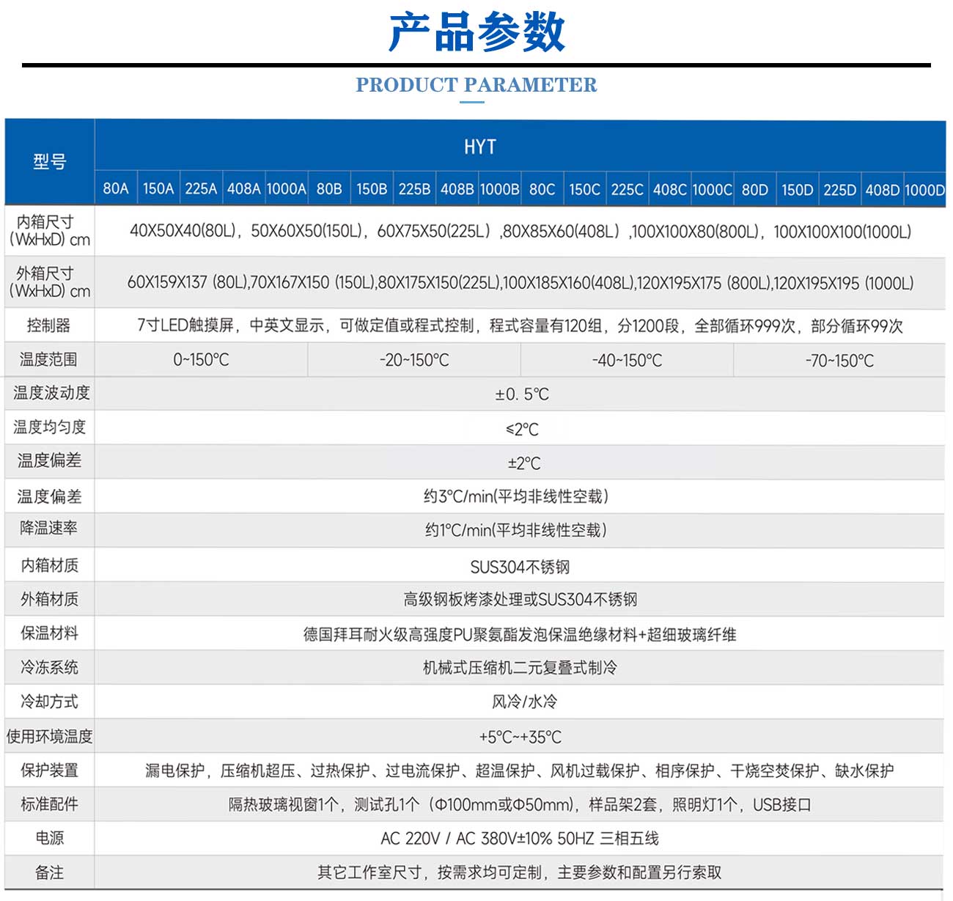Click the -70~150°C temperature range cell
Image resolution: width=953 pixels, height=901 pixels.
tap(839, 361)
